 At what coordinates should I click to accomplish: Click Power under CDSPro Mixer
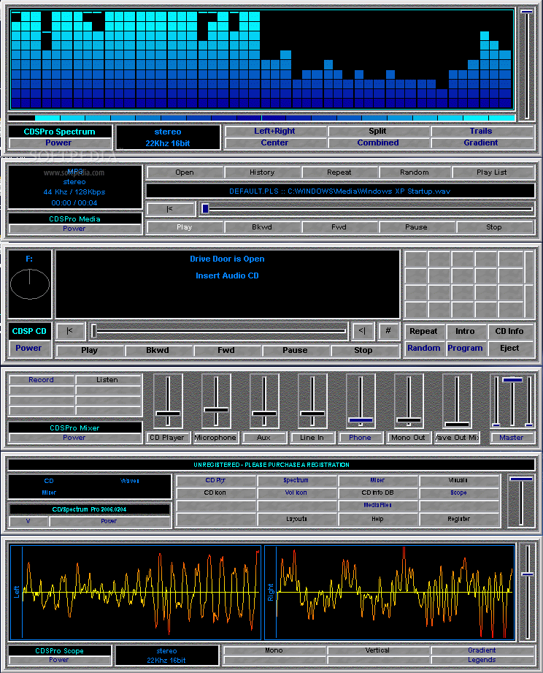(74, 438)
